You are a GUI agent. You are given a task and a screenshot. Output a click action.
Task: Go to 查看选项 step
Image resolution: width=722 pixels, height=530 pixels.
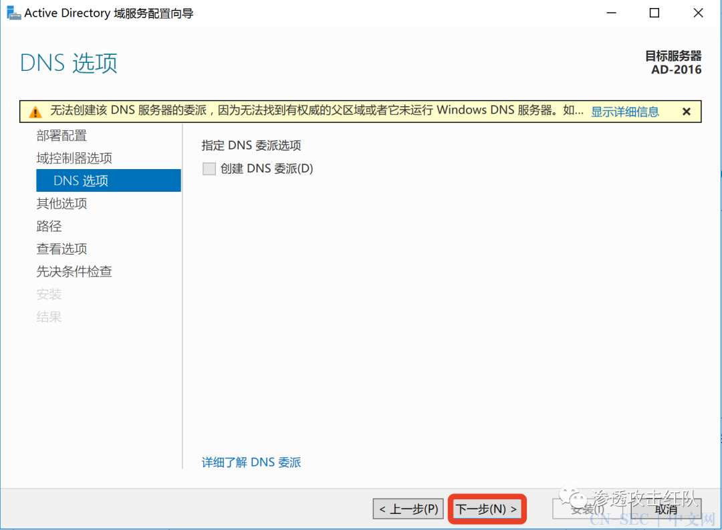click(x=62, y=249)
